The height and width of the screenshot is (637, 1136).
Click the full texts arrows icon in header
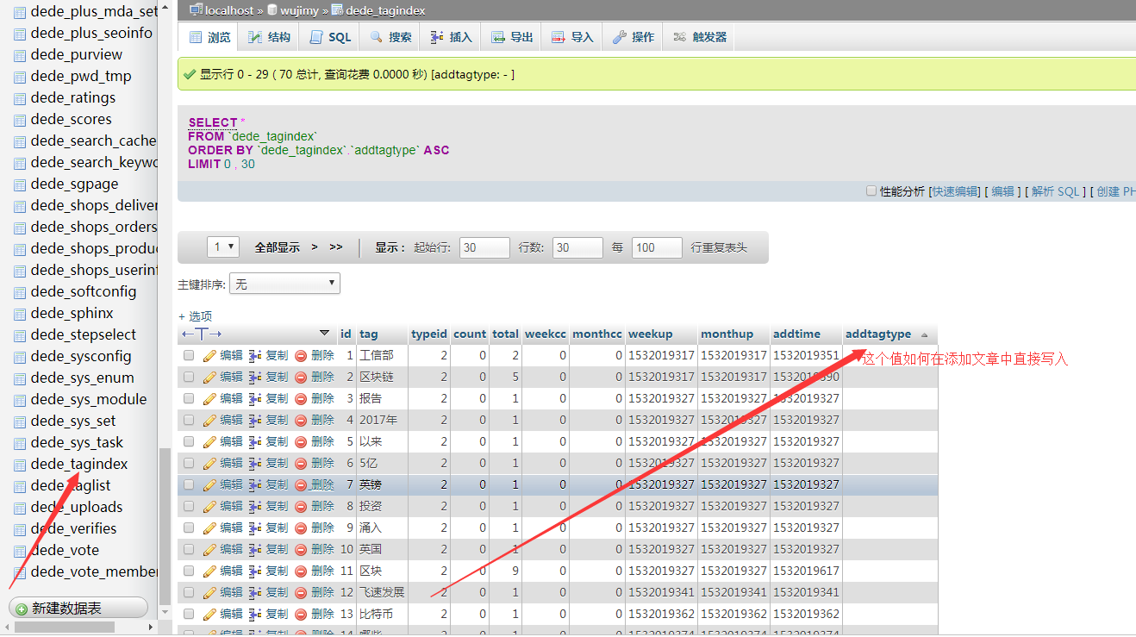pyautogui.click(x=202, y=334)
